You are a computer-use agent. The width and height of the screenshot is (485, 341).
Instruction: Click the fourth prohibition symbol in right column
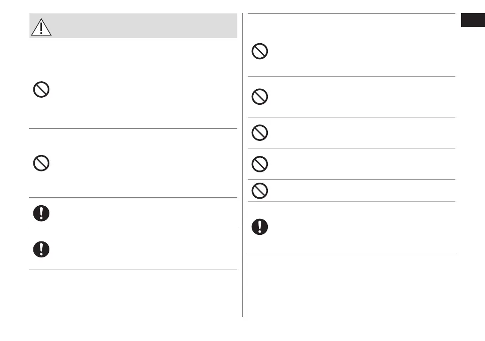[x=260, y=164]
